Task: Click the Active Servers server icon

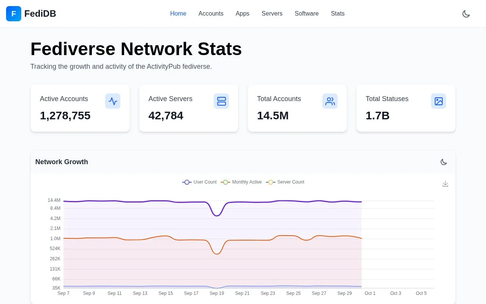Action: click(x=221, y=101)
